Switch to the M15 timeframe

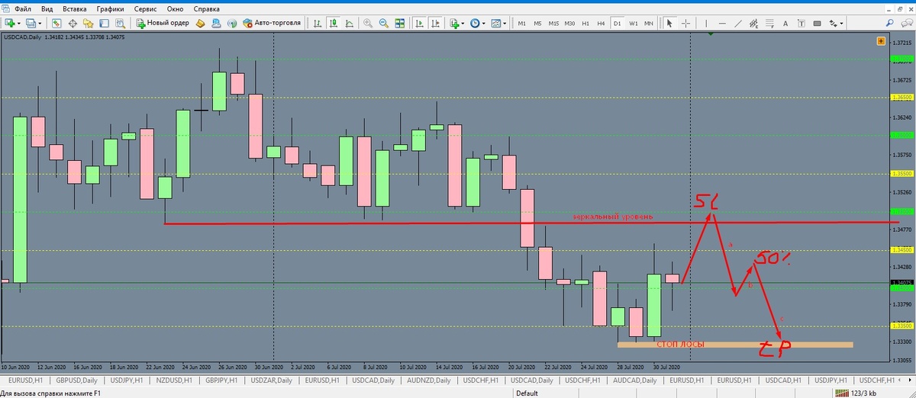(553, 23)
